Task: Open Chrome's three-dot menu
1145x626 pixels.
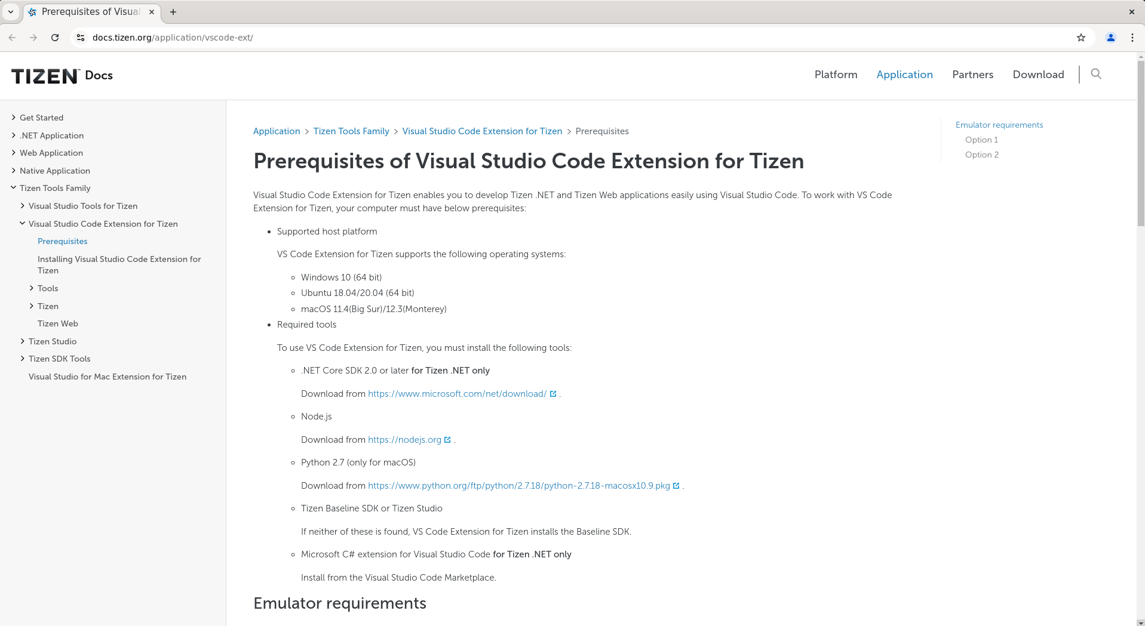Action: pos(1131,38)
